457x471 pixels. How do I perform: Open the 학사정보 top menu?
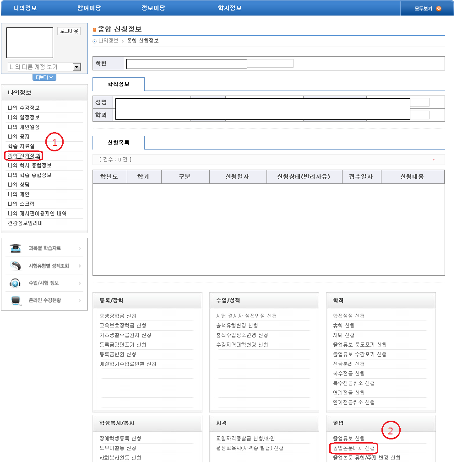pyautogui.click(x=229, y=8)
